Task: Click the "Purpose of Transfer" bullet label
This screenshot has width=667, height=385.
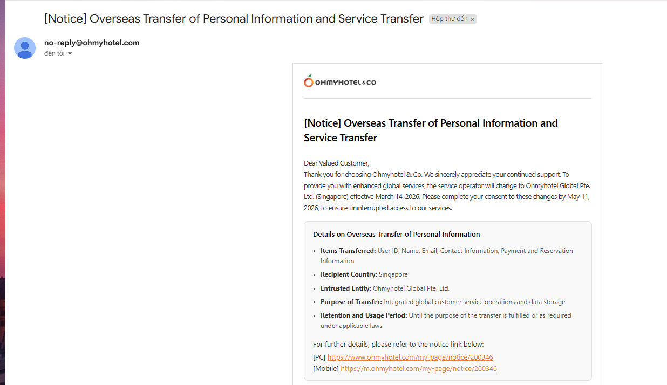Action: [x=351, y=302]
